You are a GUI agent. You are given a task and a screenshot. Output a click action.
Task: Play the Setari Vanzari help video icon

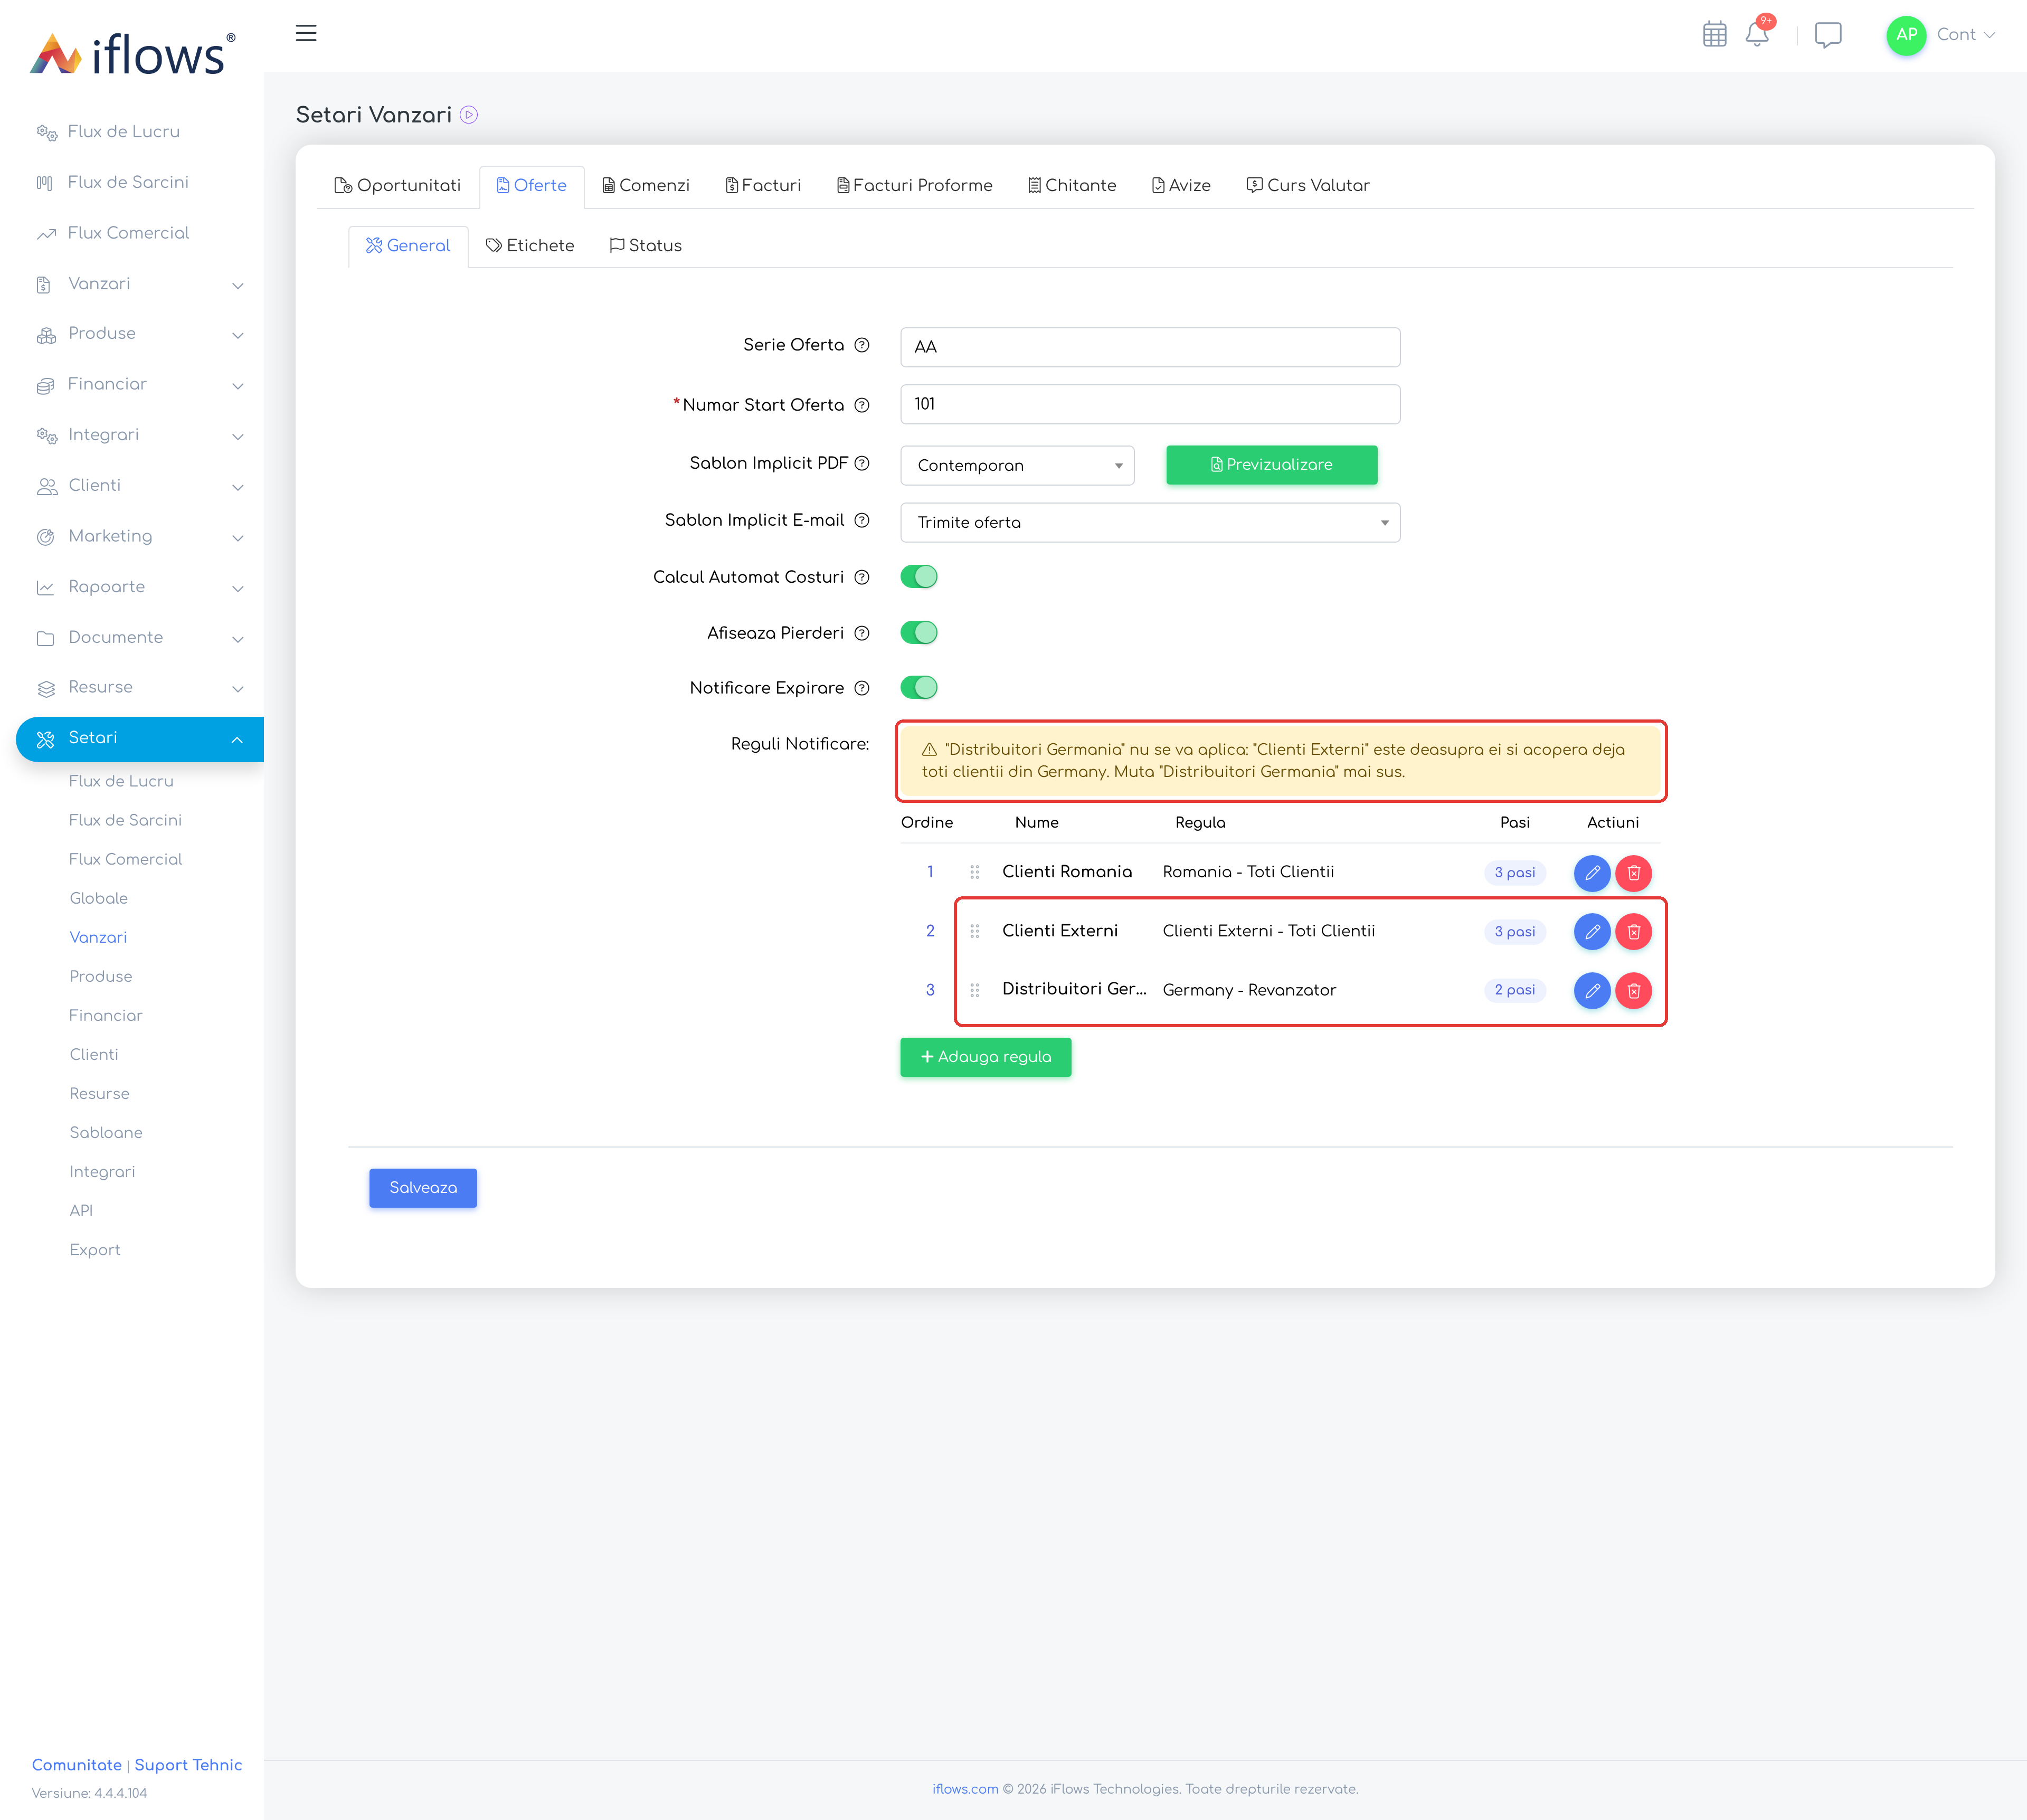tap(468, 115)
